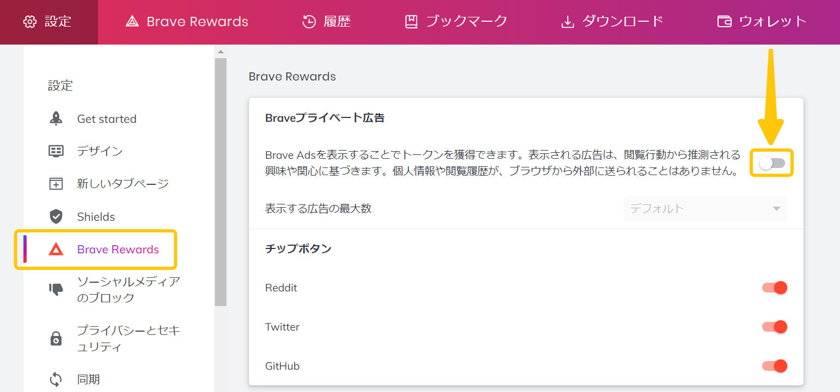Viewport: 840px width, 392px height.
Task: Click the GitHub label text
Action: [x=283, y=366]
